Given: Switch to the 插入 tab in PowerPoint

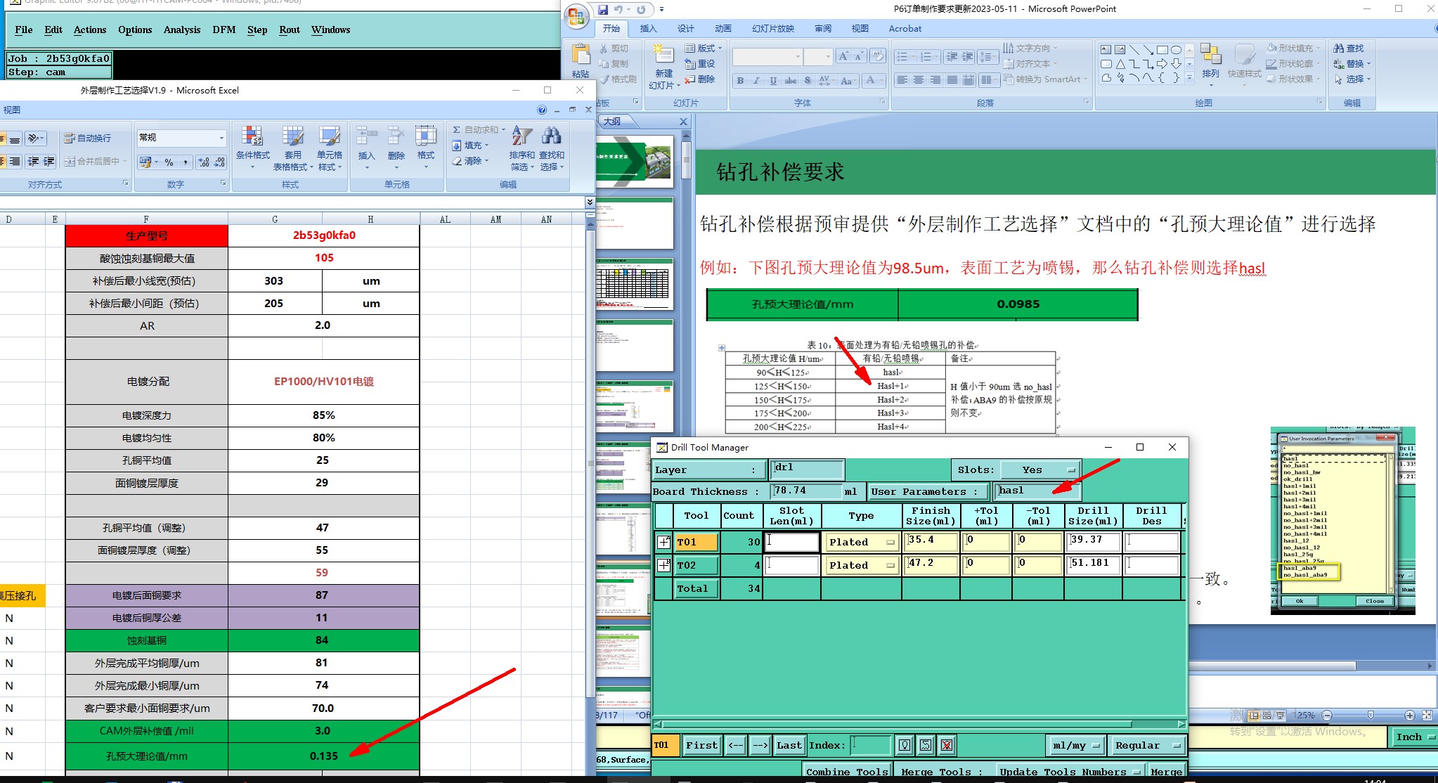Looking at the screenshot, I should tap(648, 29).
